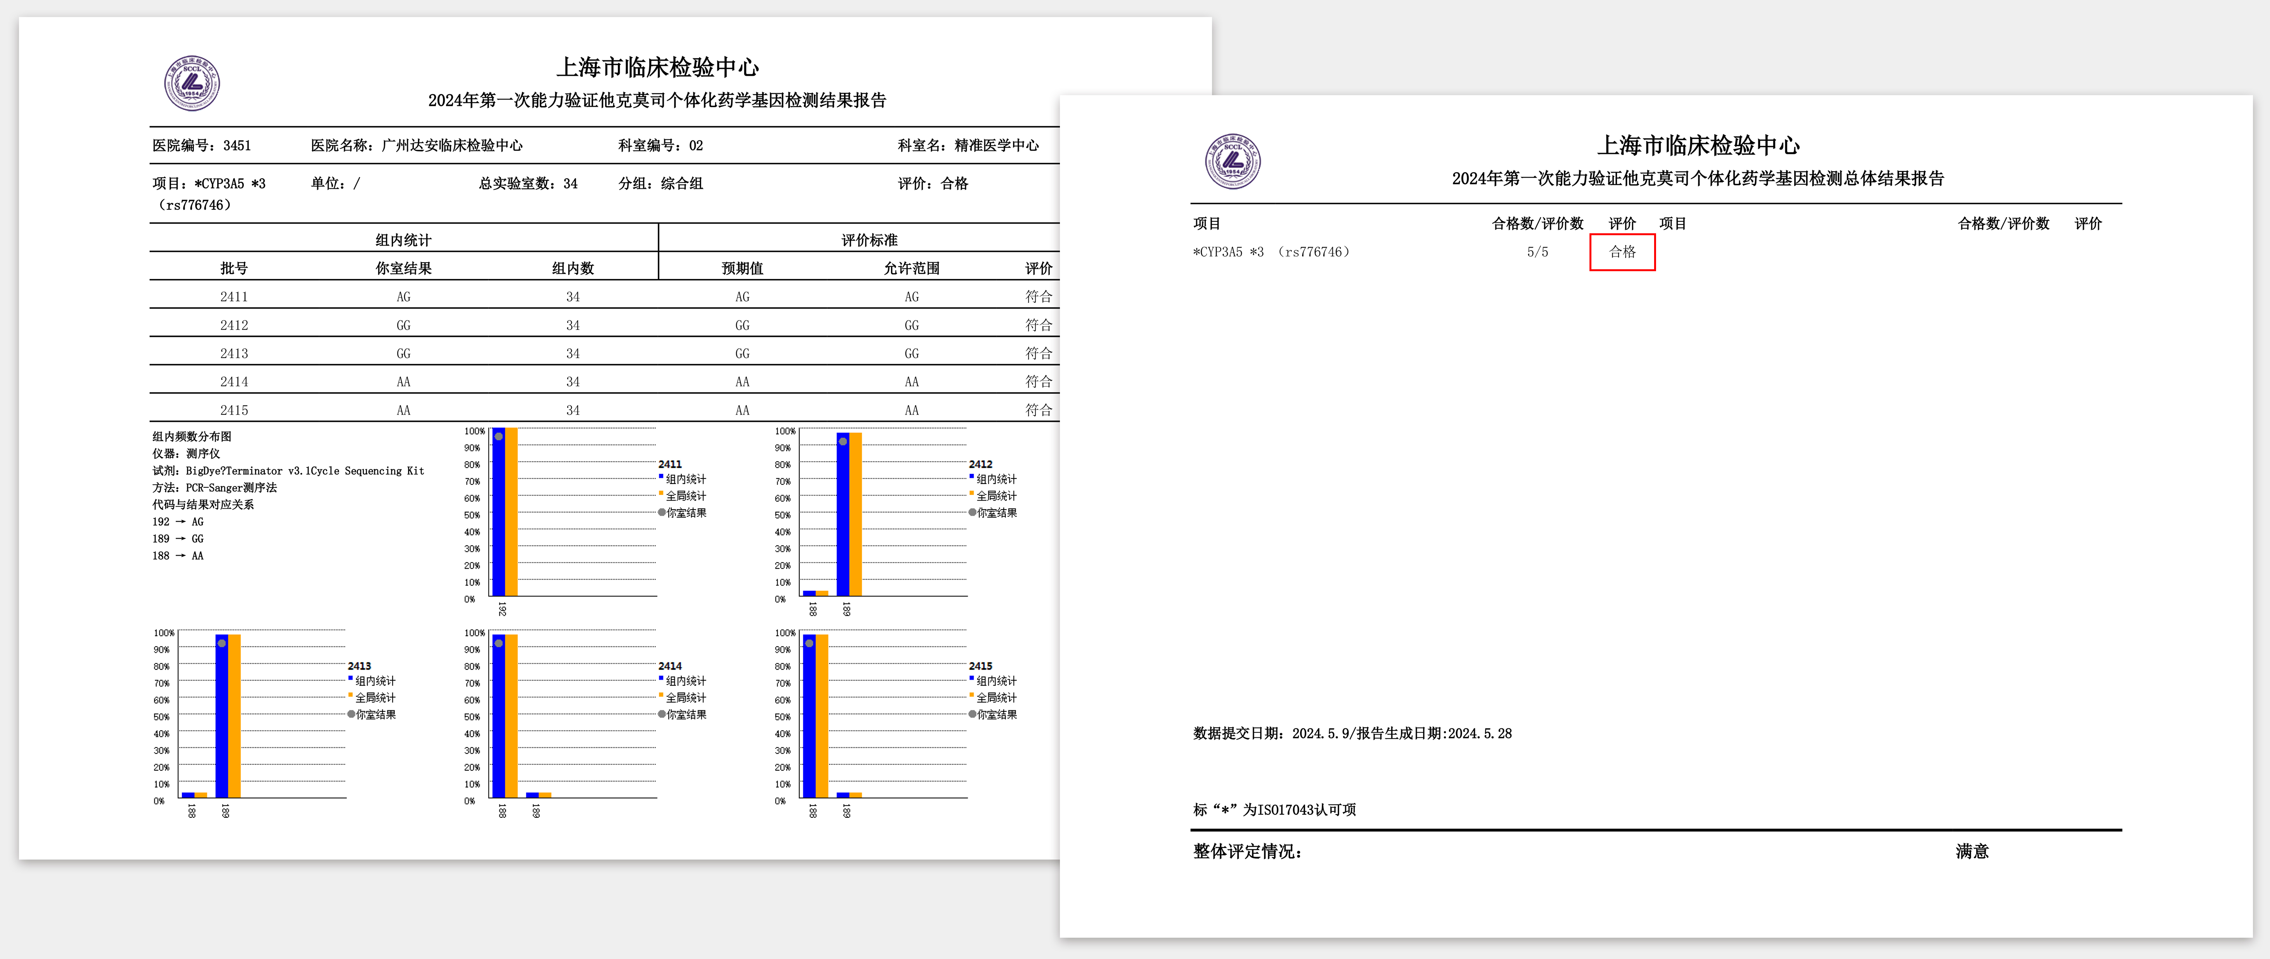This screenshot has width=2270, height=959.
Task: Click blue 组内统计 legend marker for 2411
Action: [x=661, y=477]
